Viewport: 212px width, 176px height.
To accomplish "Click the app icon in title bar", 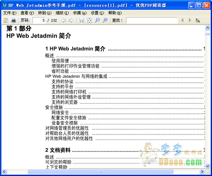I will click(5, 5).
